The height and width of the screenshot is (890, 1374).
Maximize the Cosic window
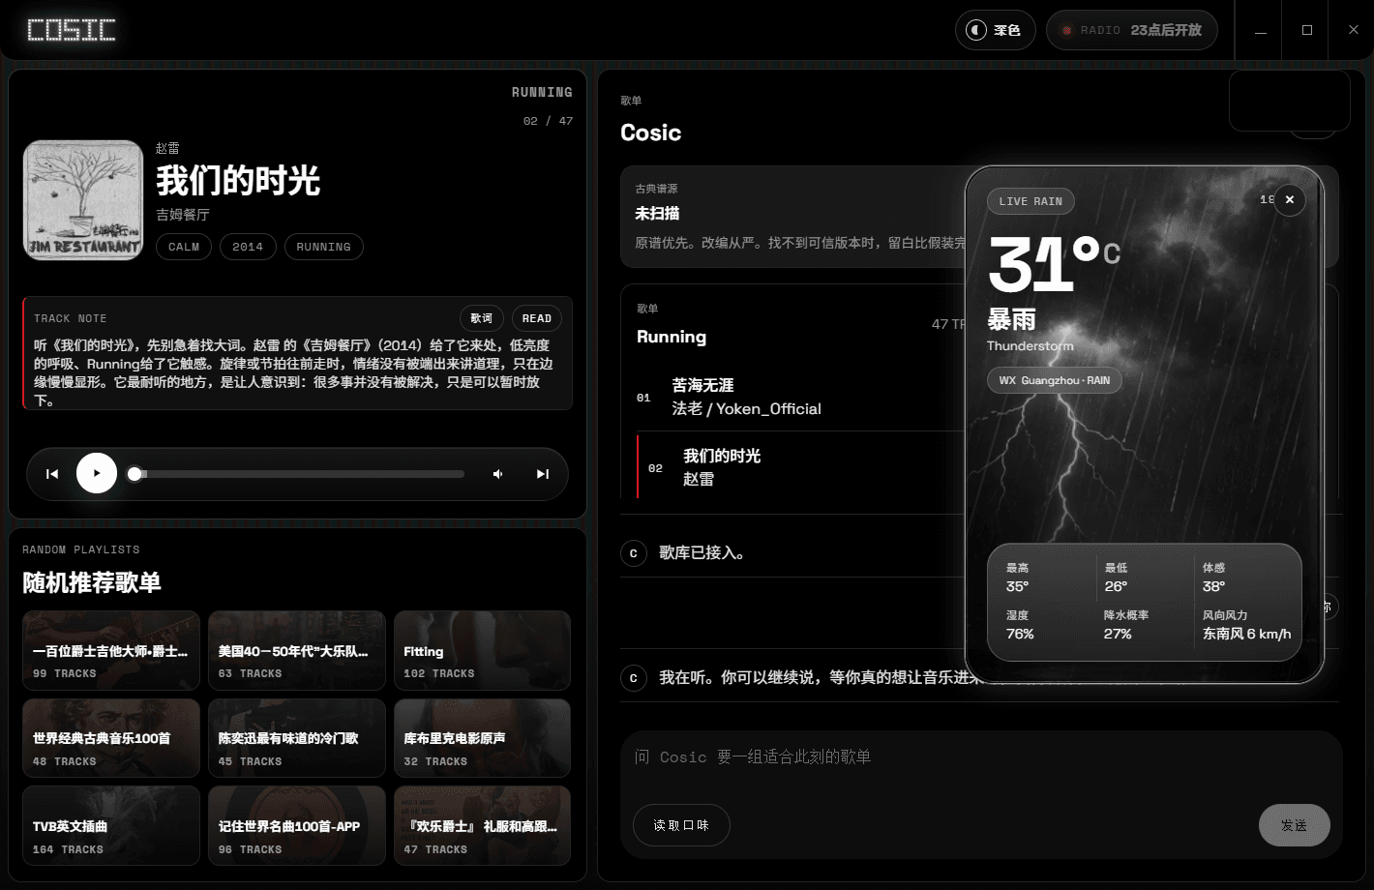click(x=1307, y=30)
